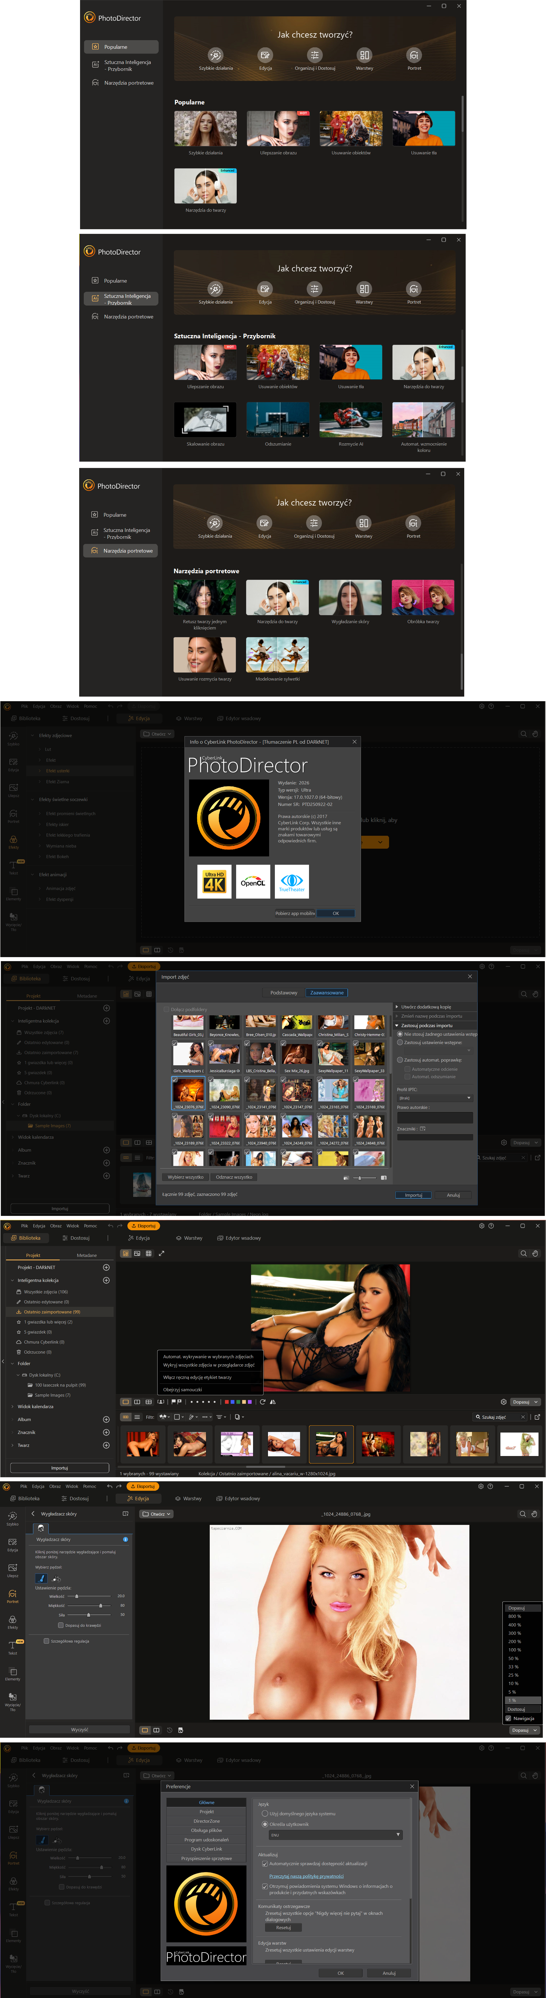
Task: Open ENU language dropdown in Preferencje dialog
Action: click(335, 1834)
